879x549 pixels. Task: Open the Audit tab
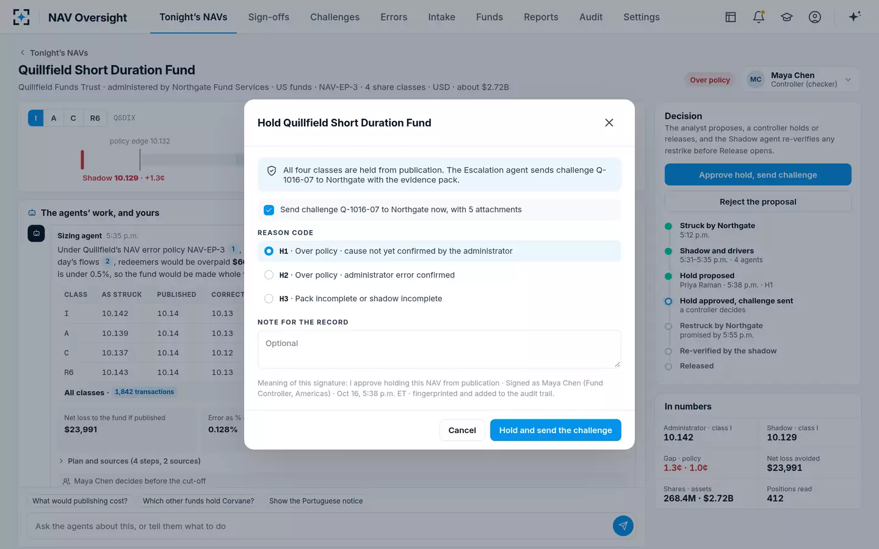tap(591, 17)
